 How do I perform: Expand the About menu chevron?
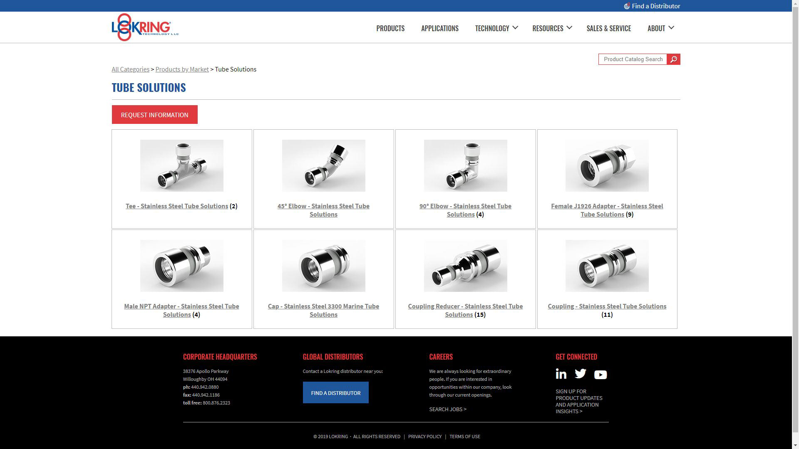pyautogui.click(x=671, y=28)
